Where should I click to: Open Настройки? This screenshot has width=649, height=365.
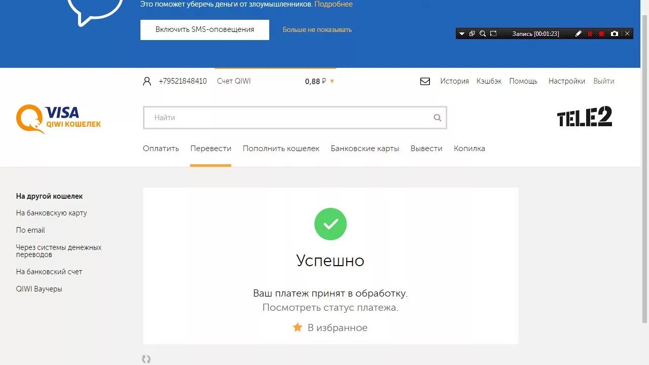click(567, 81)
